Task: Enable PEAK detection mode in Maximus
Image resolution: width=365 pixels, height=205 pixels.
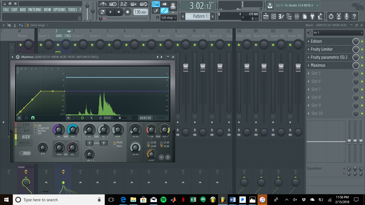Action: (x=115, y=143)
